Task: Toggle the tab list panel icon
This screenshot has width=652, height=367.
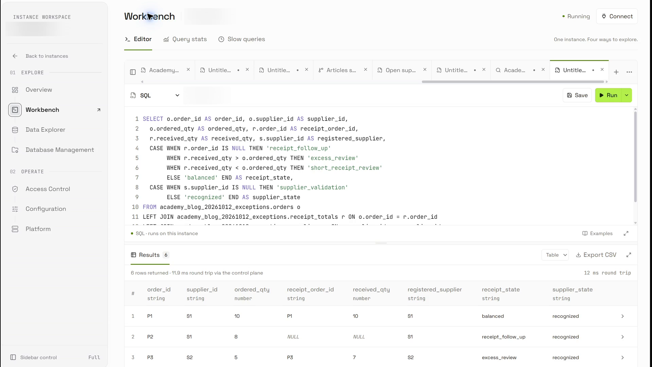Action: click(133, 72)
